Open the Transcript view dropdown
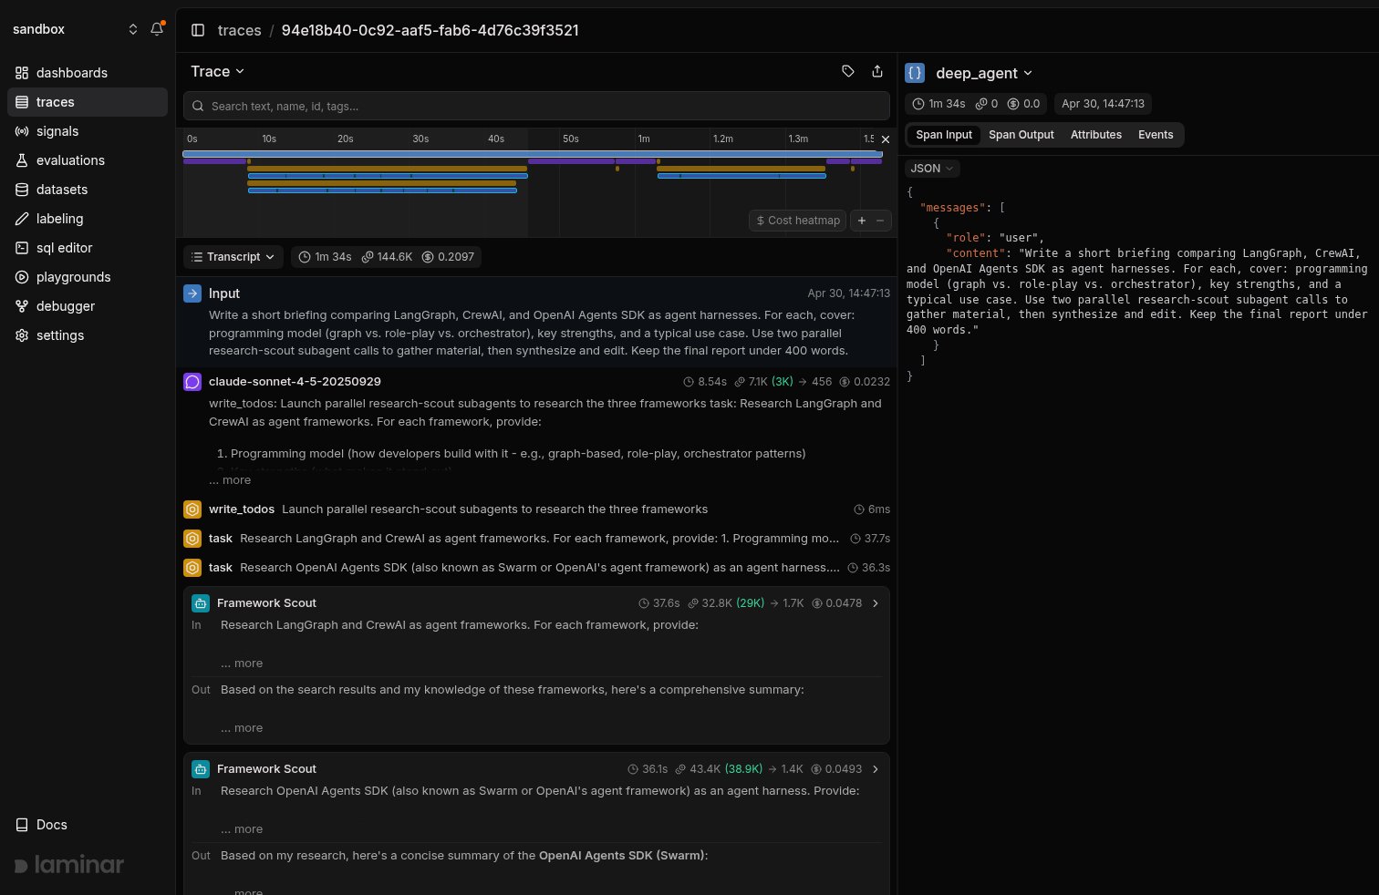The image size is (1379, 895). click(x=233, y=257)
